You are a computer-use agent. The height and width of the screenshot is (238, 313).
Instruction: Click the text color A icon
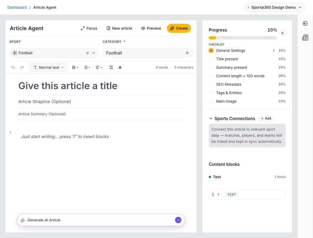pyautogui.click(x=120, y=68)
